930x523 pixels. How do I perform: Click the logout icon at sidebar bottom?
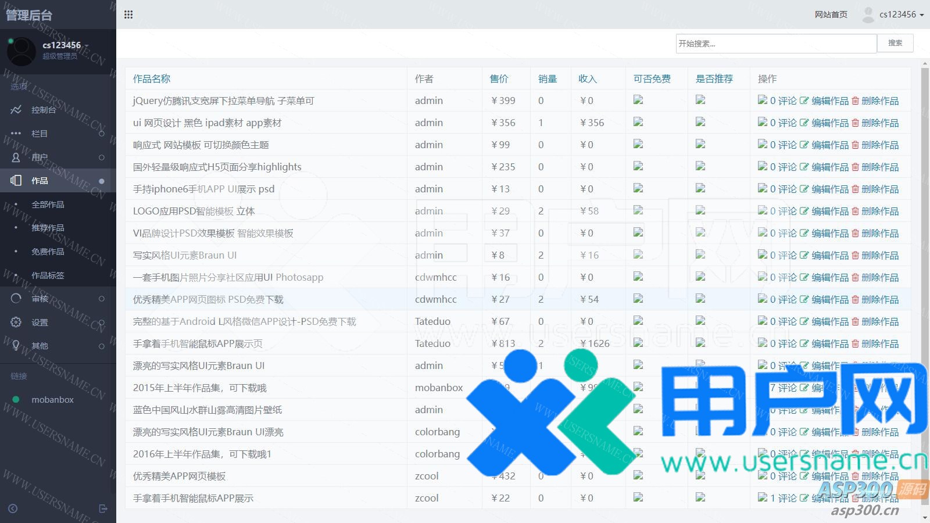click(x=103, y=508)
